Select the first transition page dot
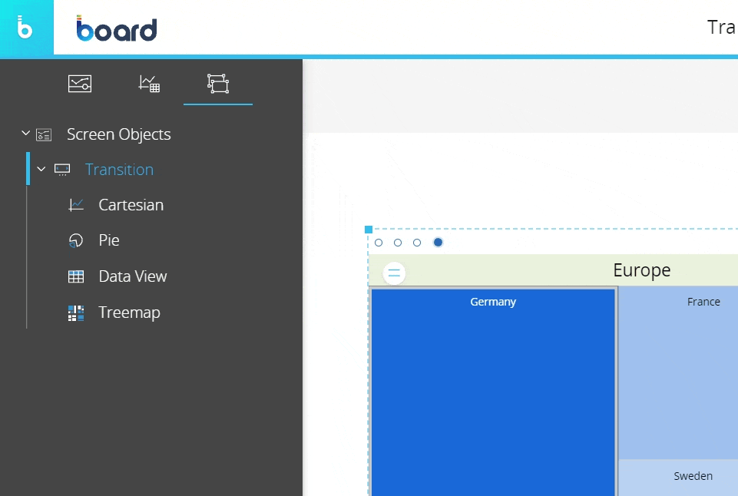Image resolution: width=738 pixels, height=496 pixels. click(x=379, y=243)
